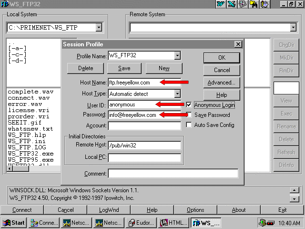The height and width of the screenshot is (229, 305).
Task: Delete the current session profile
Action: pyautogui.click(x=86, y=68)
